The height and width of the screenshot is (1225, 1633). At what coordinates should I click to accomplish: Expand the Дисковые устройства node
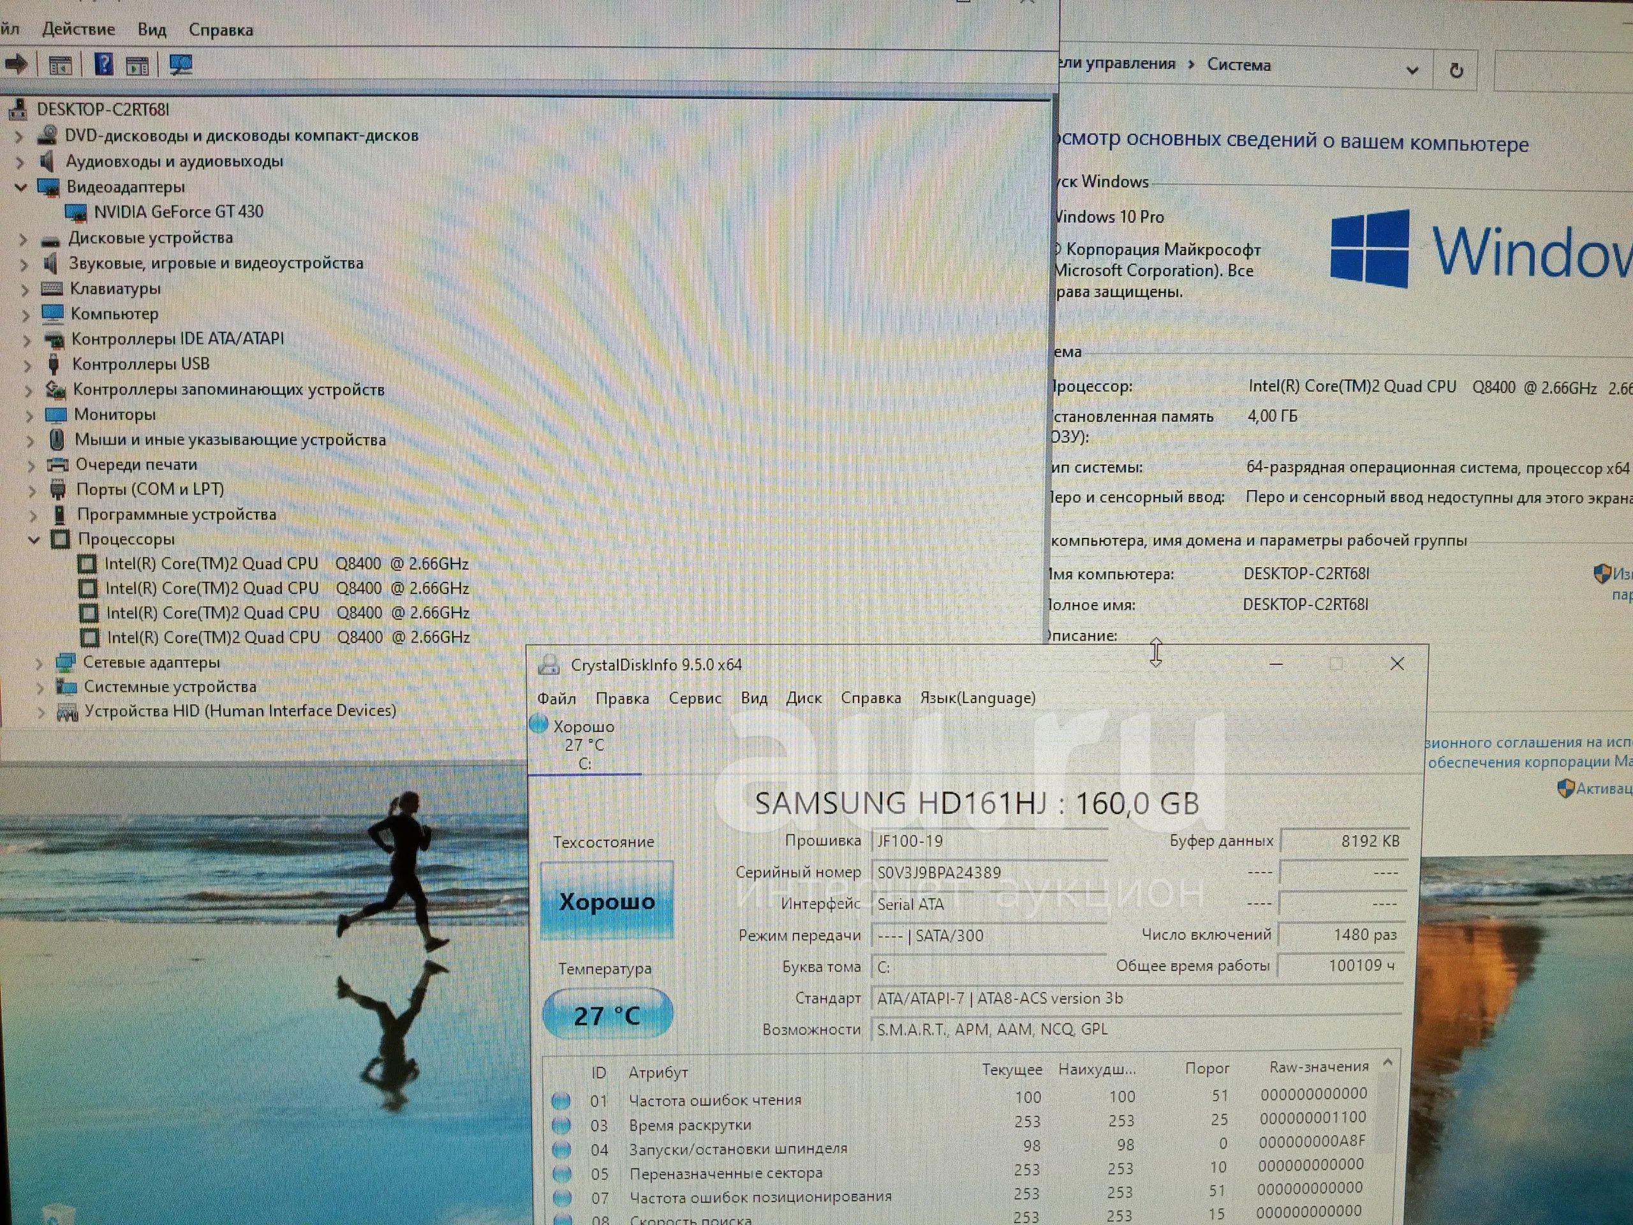23,239
